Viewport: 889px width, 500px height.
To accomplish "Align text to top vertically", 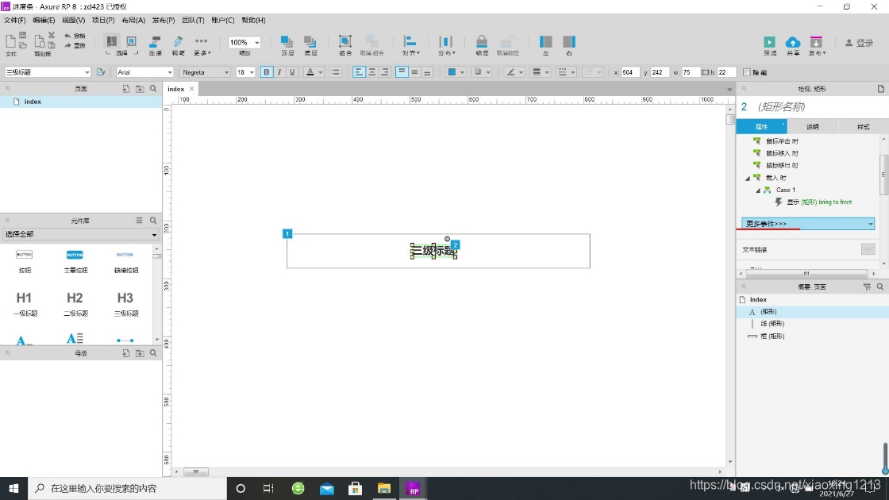I will [x=402, y=72].
